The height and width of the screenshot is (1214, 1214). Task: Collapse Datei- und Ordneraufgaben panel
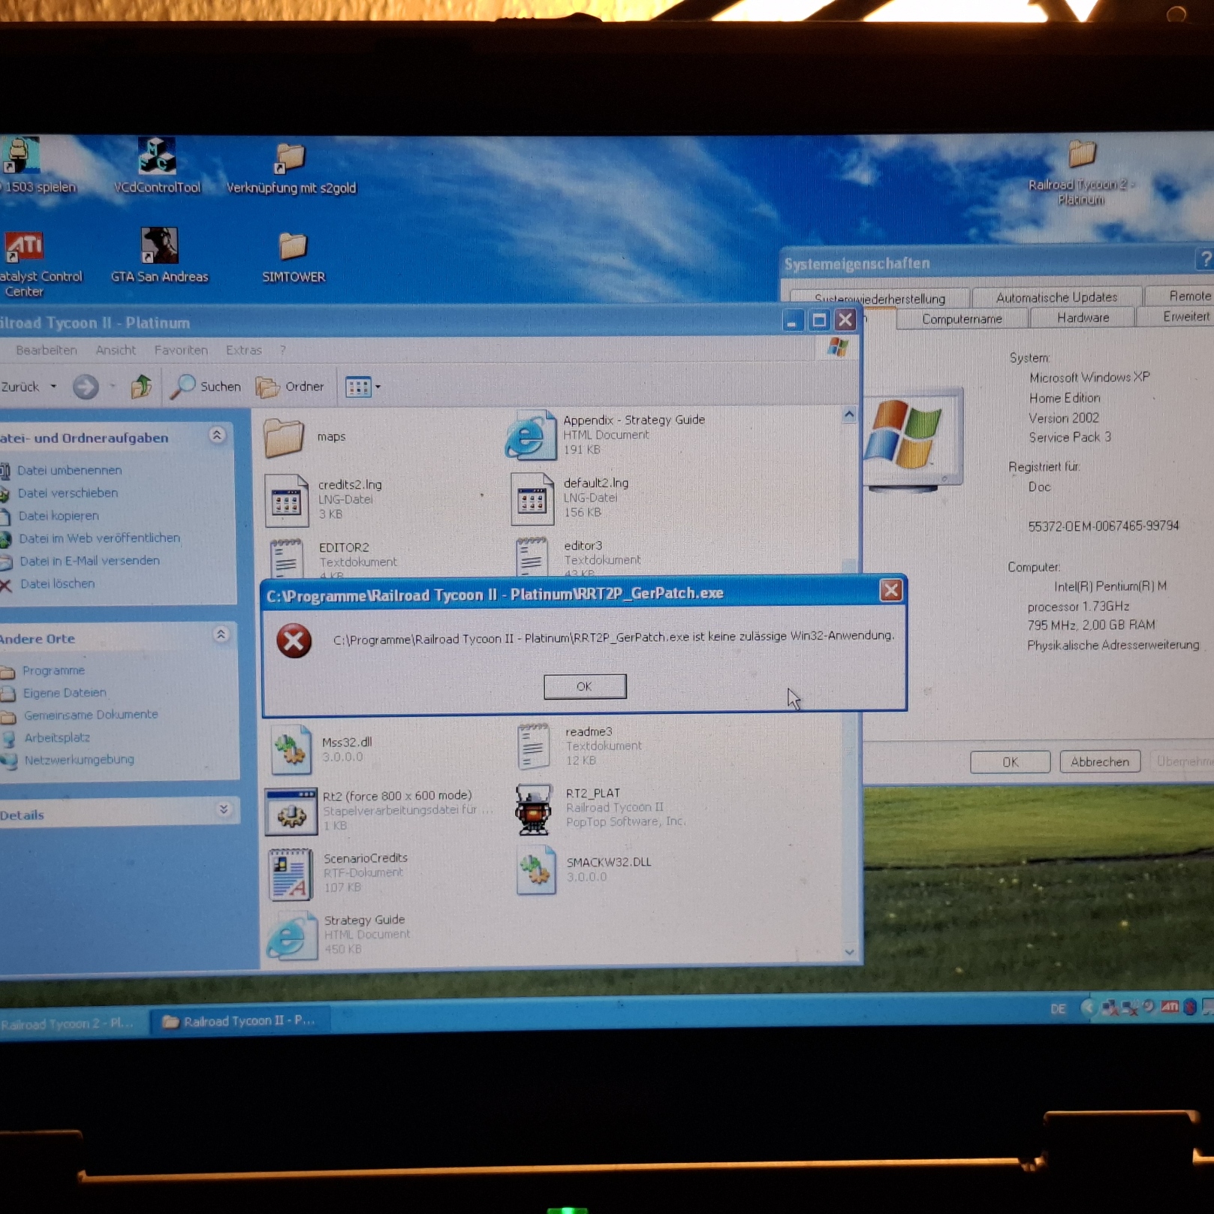point(217,435)
